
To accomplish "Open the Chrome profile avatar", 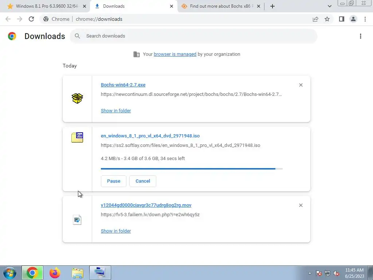I will (353, 19).
